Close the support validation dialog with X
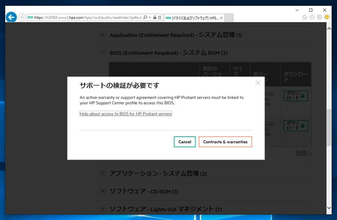Viewport: 337px width, 220px height. [x=258, y=83]
